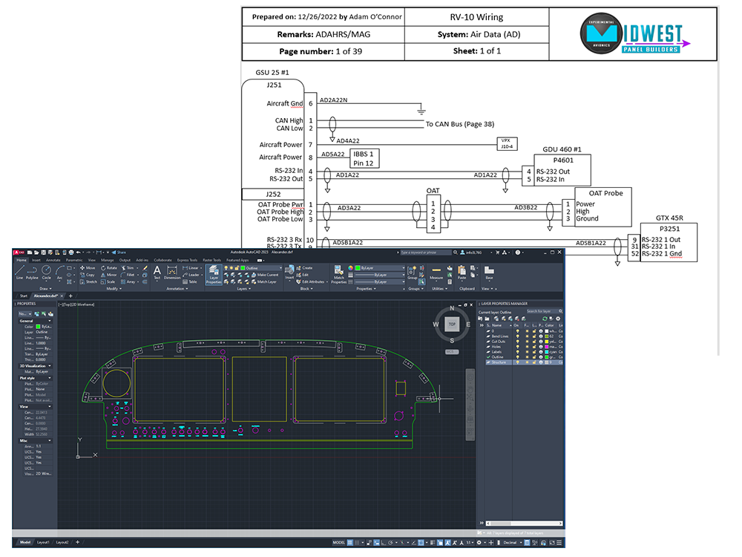742x557 pixels.
Task: Toggle plot icon for Holes layer
Action: click(x=541, y=347)
